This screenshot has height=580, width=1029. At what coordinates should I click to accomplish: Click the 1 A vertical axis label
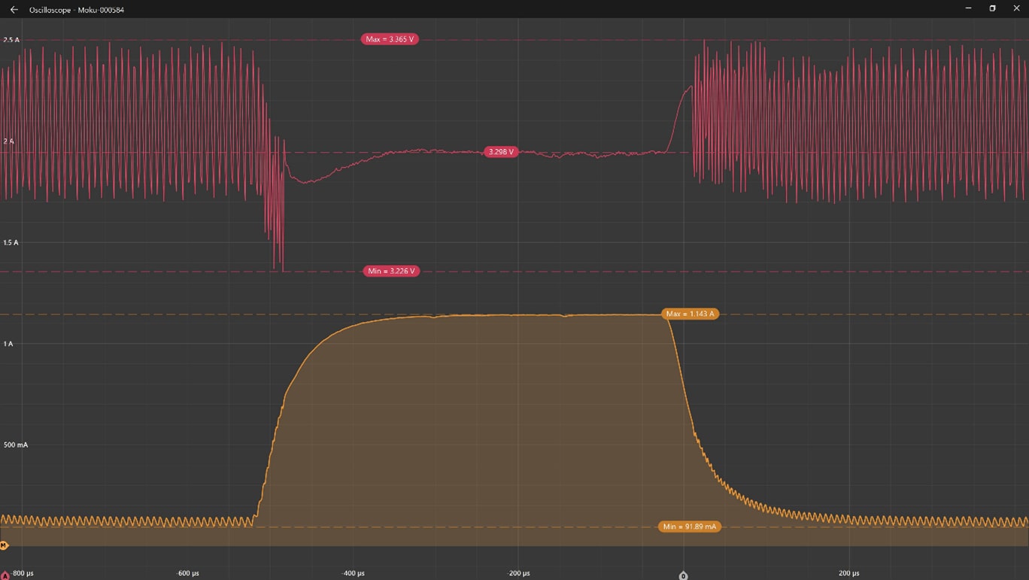point(8,344)
